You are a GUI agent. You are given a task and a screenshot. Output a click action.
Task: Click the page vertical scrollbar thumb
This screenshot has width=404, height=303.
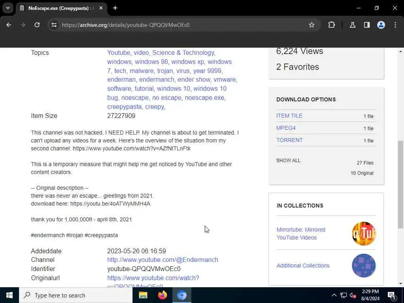(400, 185)
